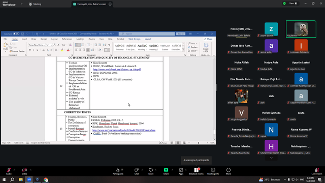Click Leave room button
The height and width of the screenshot is (183, 325).
tap(317, 171)
